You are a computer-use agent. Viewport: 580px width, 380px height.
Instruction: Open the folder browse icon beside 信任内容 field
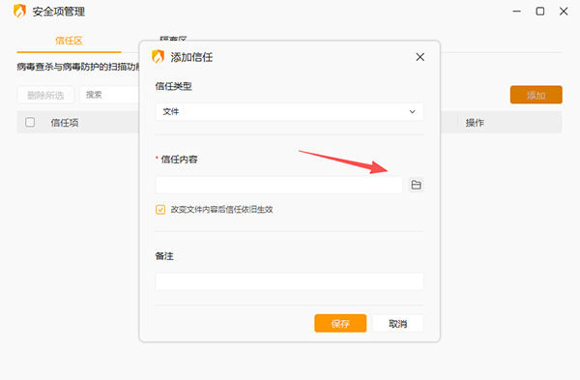pyautogui.click(x=416, y=185)
